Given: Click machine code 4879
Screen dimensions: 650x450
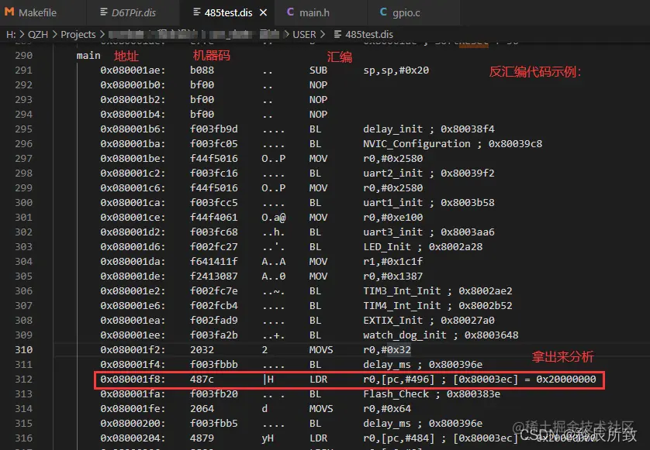Looking at the screenshot, I should coord(202,438).
